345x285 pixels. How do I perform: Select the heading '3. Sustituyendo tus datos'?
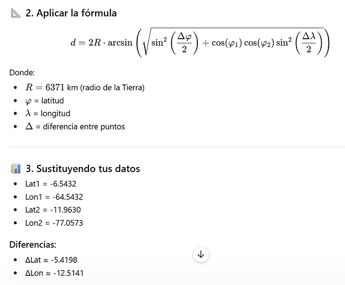click(83, 169)
